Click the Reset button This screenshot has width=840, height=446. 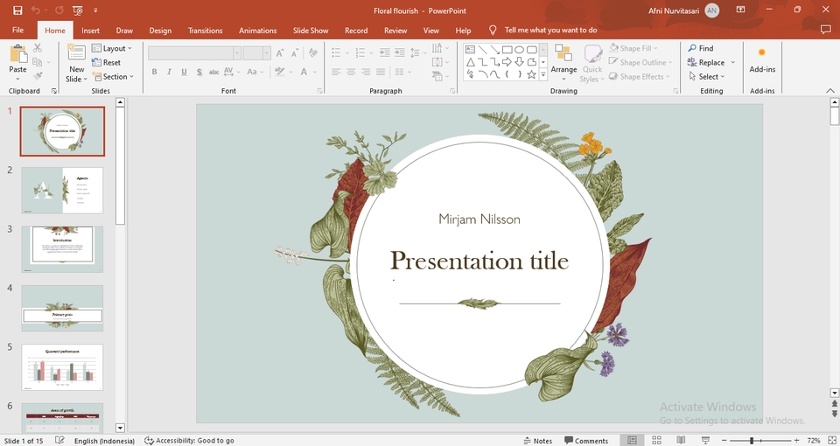pyautogui.click(x=107, y=62)
